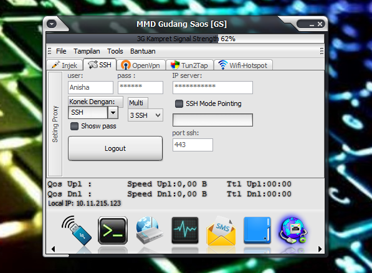The height and width of the screenshot is (273, 372).
Task: Click the Qos Dnl label
Action: tap(70, 194)
